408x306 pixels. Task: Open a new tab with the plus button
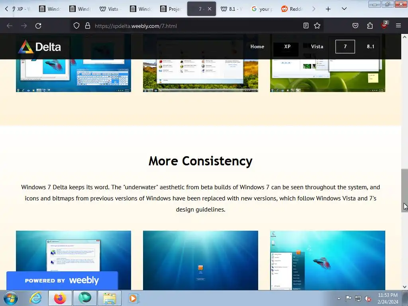(x=328, y=9)
